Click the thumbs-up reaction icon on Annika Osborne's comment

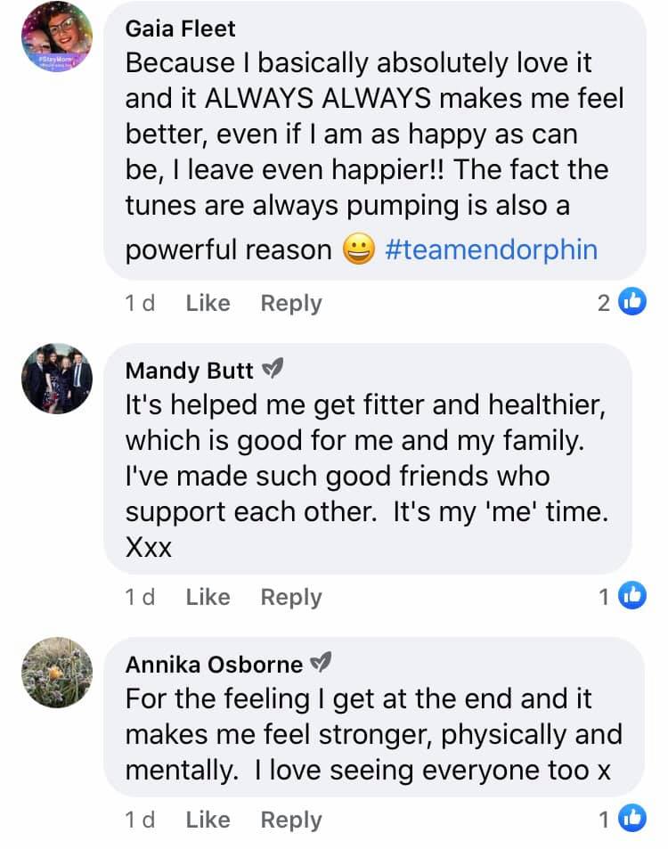pyautogui.click(x=632, y=819)
